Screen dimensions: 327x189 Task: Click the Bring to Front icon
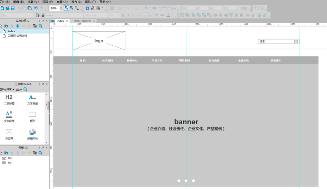(x=194, y=15)
